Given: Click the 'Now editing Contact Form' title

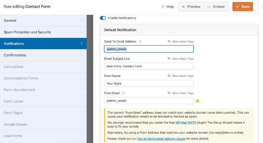Looking at the screenshot, I should point(27,7).
